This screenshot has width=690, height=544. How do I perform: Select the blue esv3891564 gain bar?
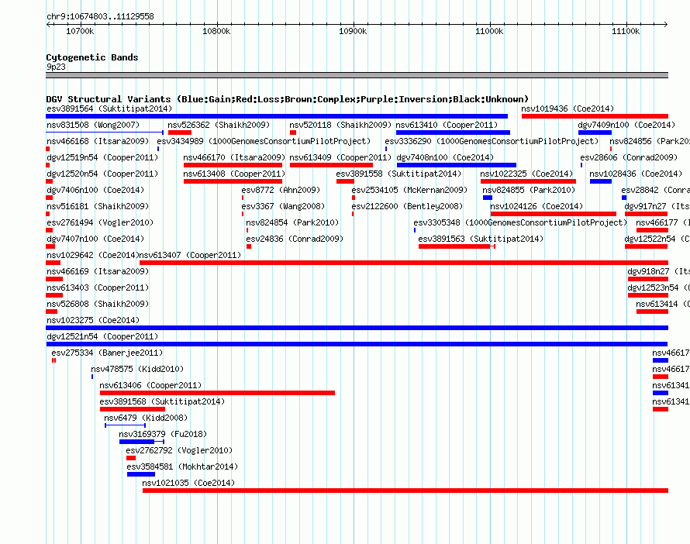(277, 116)
